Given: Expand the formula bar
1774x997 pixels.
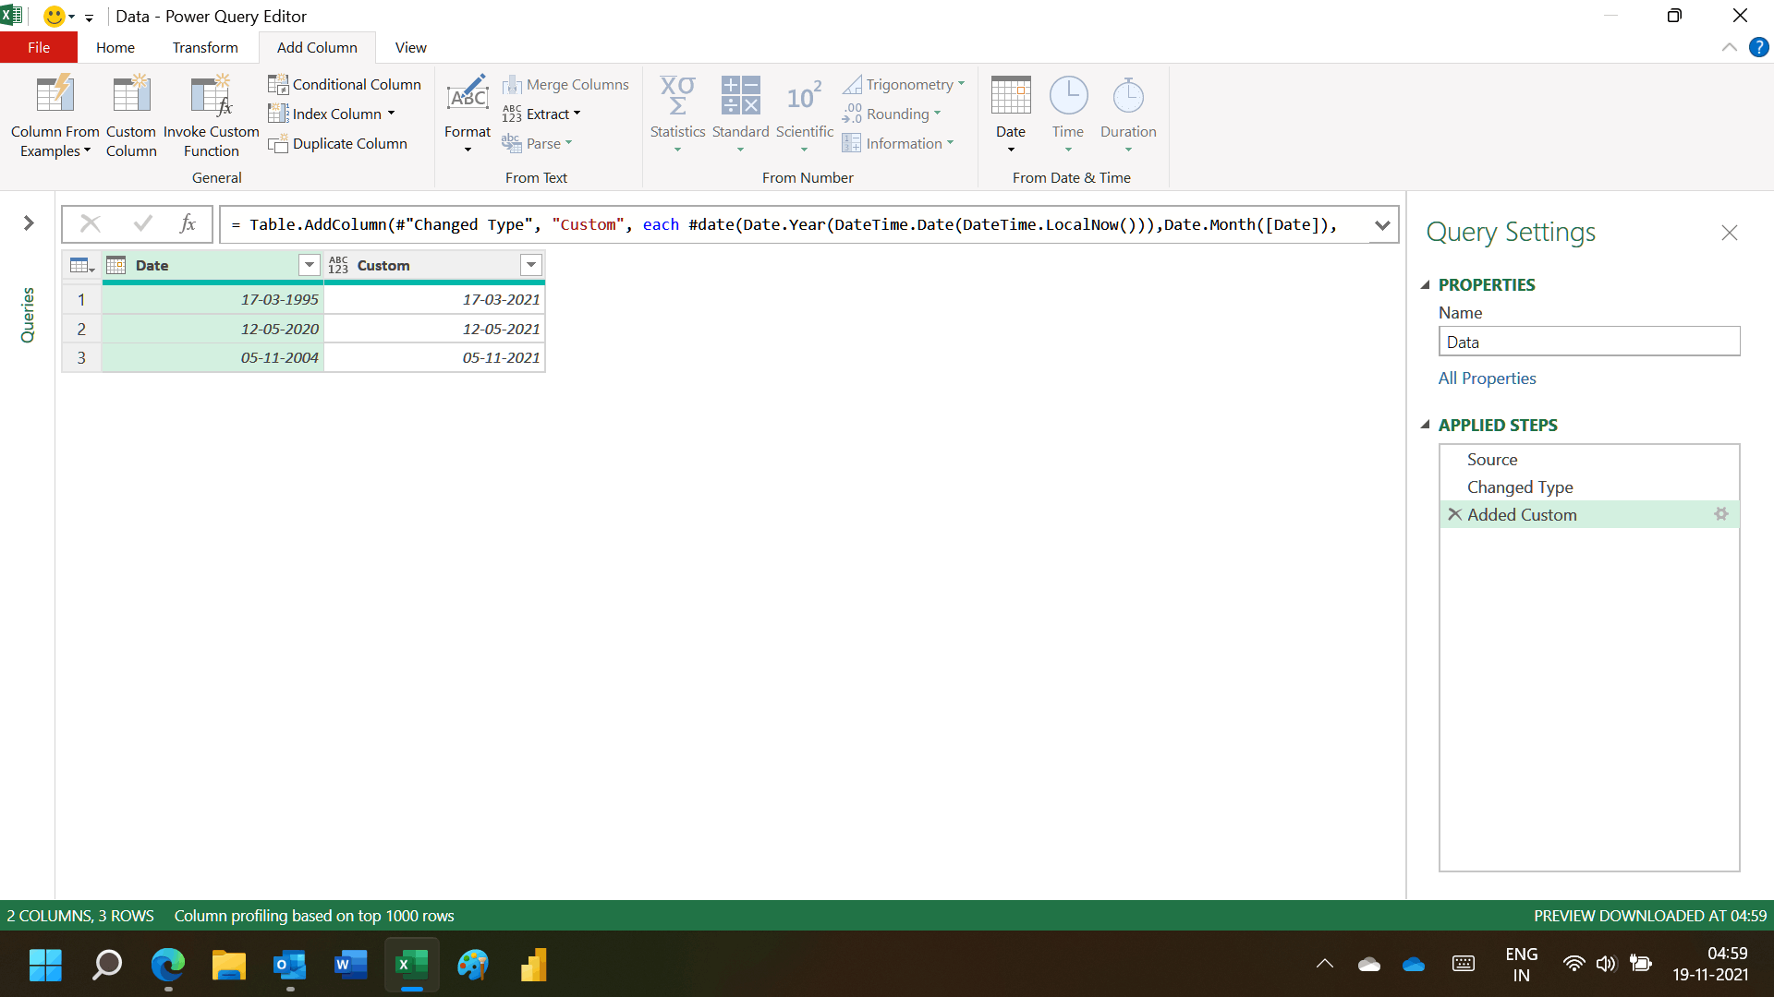Looking at the screenshot, I should pos(1382,224).
